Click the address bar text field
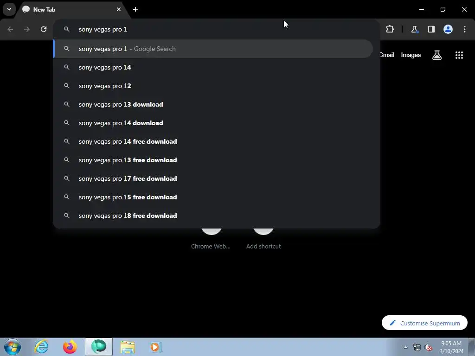Image resolution: width=475 pixels, height=356 pixels. tap(216, 29)
